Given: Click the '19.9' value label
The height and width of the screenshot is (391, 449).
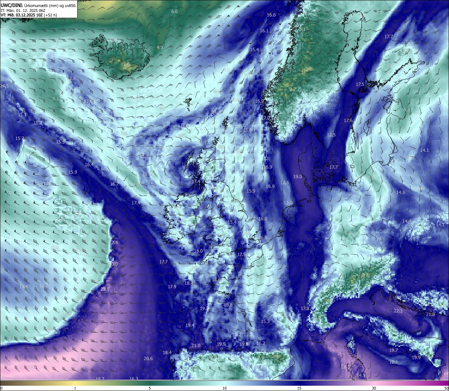Looking at the screenshot, I should 416,358.
